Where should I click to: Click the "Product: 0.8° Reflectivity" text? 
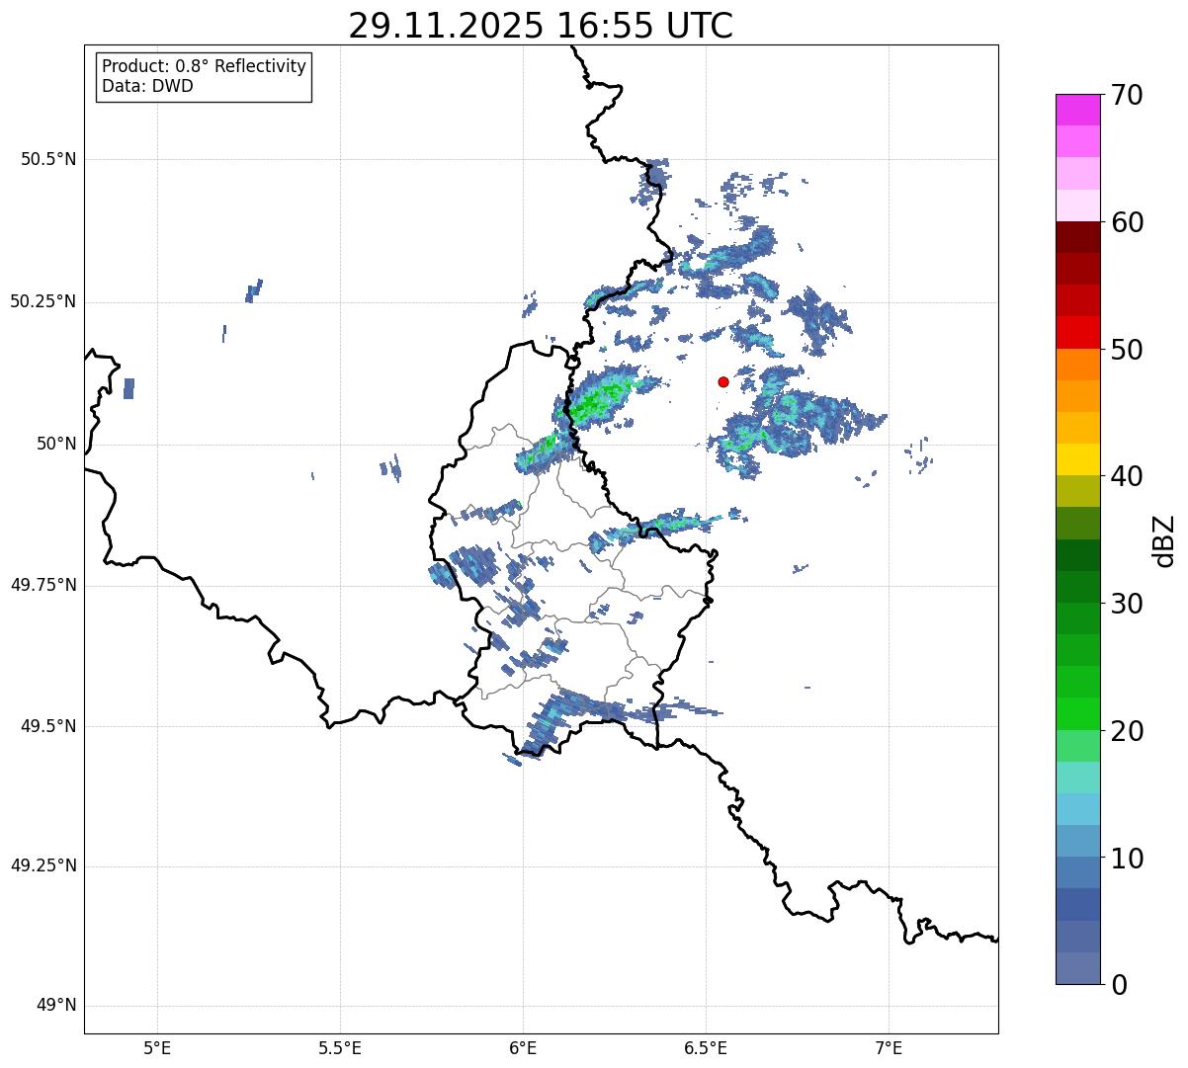point(205,66)
